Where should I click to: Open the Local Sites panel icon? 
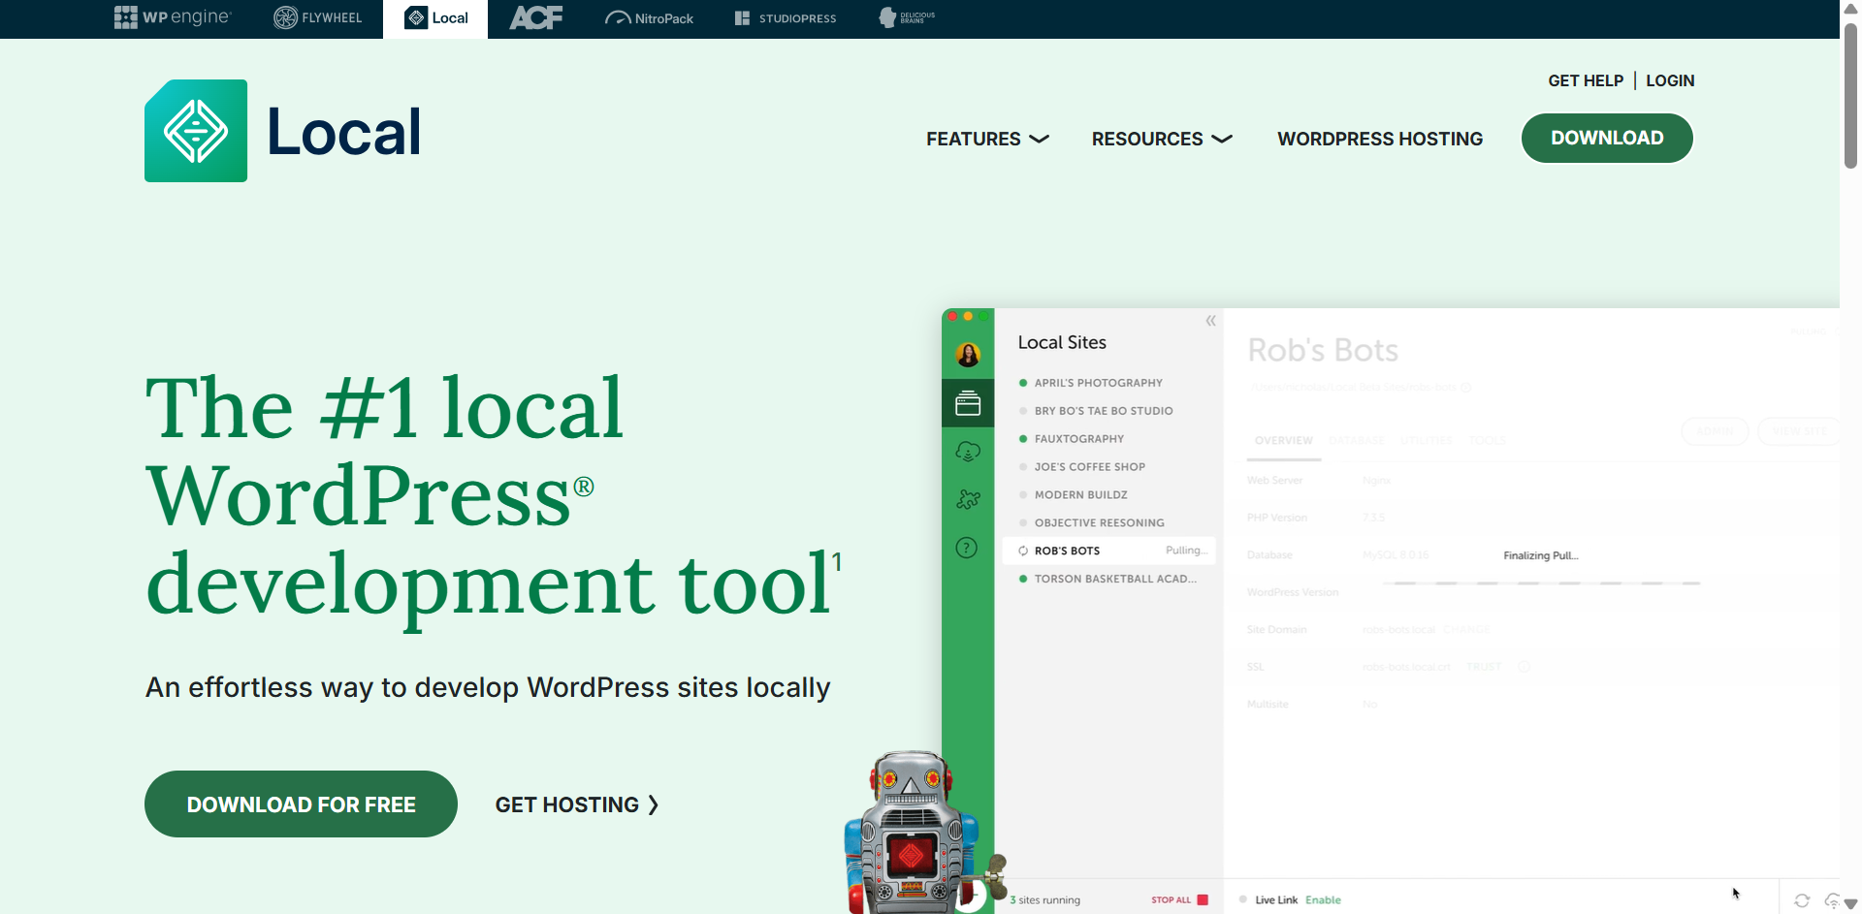pos(967,402)
